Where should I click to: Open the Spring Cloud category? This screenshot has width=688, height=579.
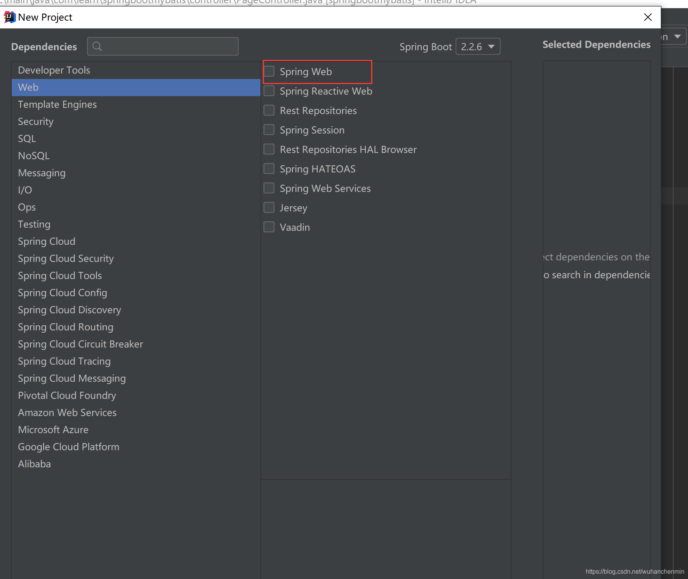click(x=136, y=241)
